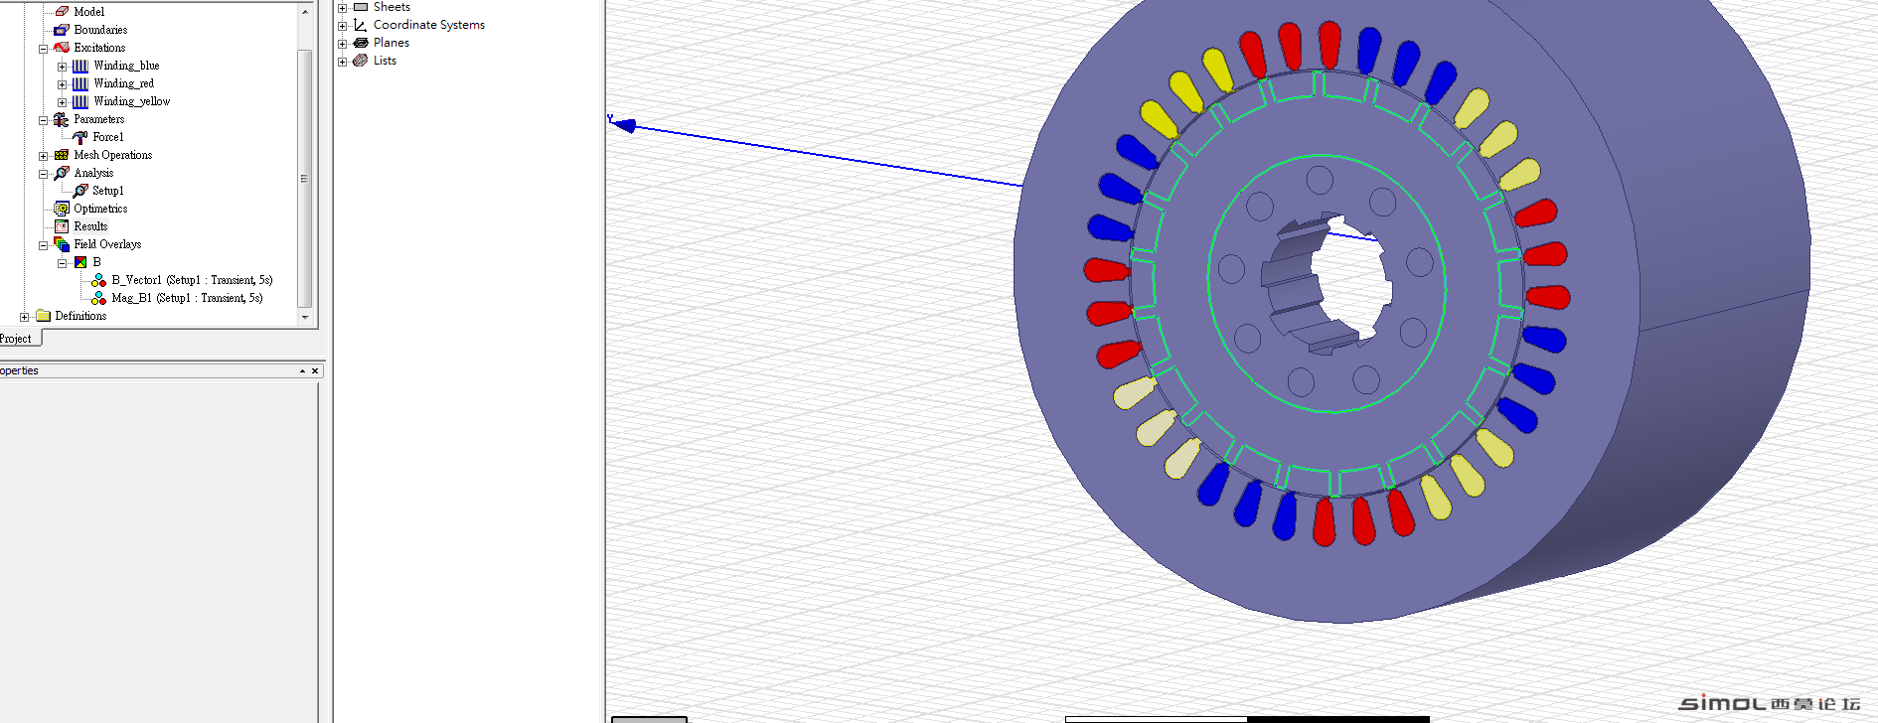This screenshot has height=723, width=1878.
Task: Click the Field Overlays icon
Action: (62, 244)
